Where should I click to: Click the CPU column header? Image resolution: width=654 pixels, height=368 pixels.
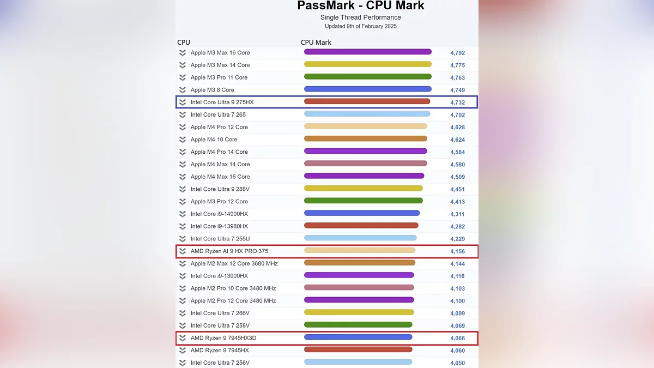coord(184,43)
